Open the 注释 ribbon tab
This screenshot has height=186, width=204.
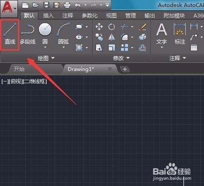point(68,15)
